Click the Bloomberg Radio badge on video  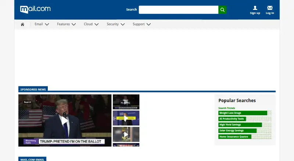click(x=31, y=142)
